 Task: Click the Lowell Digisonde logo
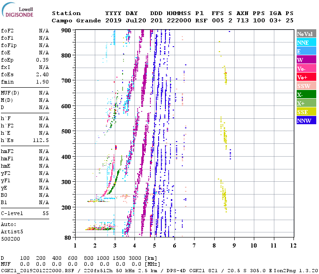17,10
